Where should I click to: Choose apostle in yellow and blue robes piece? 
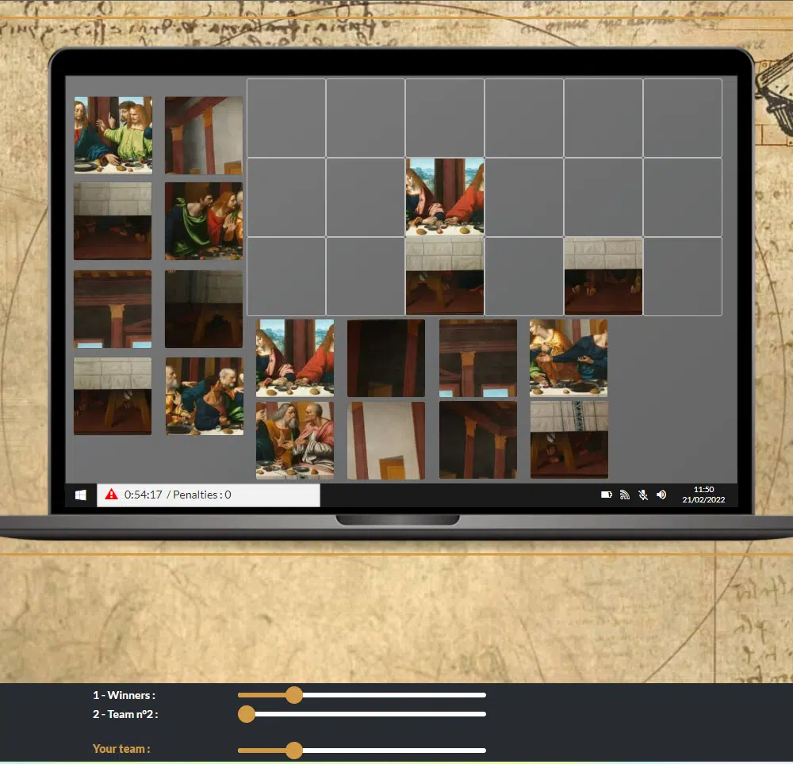(569, 357)
